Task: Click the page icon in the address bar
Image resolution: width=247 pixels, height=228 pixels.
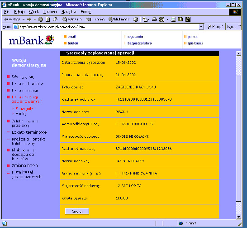Action: pos(16,27)
